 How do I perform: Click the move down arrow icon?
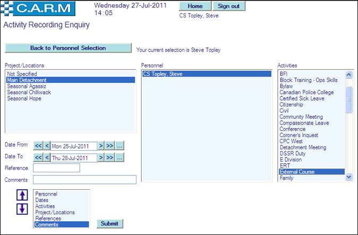tap(23, 208)
